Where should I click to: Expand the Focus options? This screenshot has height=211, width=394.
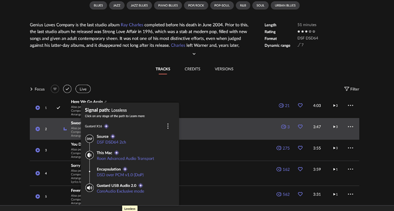37,89
